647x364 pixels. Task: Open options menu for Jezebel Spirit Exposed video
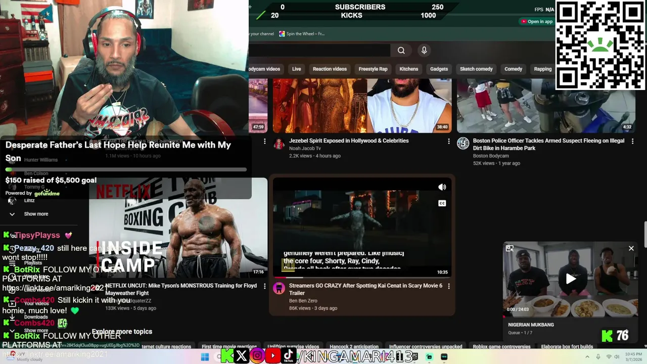448,142
